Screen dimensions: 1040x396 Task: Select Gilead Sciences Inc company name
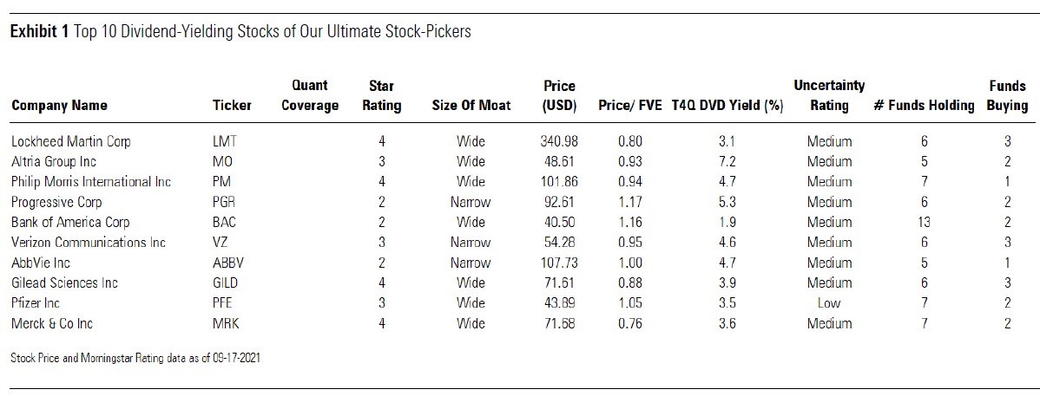pyautogui.click(x=64, y=282)
